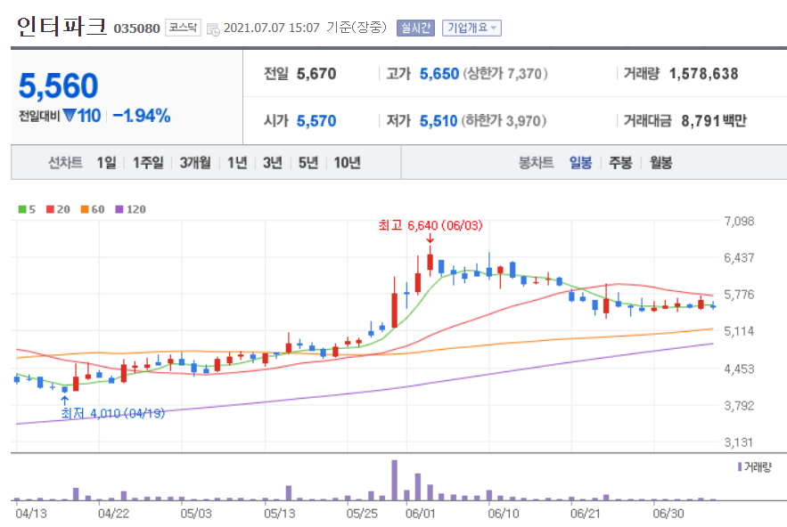Click the 최고 6,640 (06/03) marker

(430, 225)
